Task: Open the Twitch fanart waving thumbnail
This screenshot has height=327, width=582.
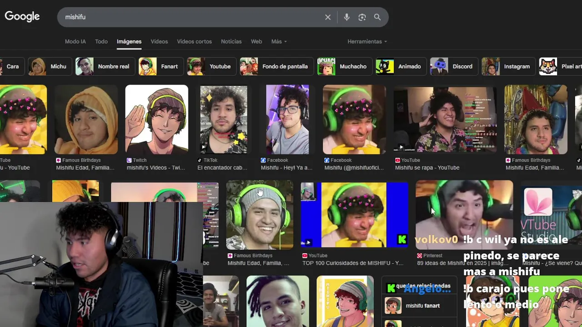Action: 157,119
